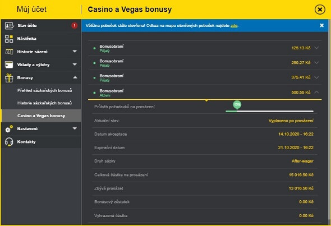331x226 pixels.
Task: Click the Nastavení gears icon
Action: click(9, 129)
